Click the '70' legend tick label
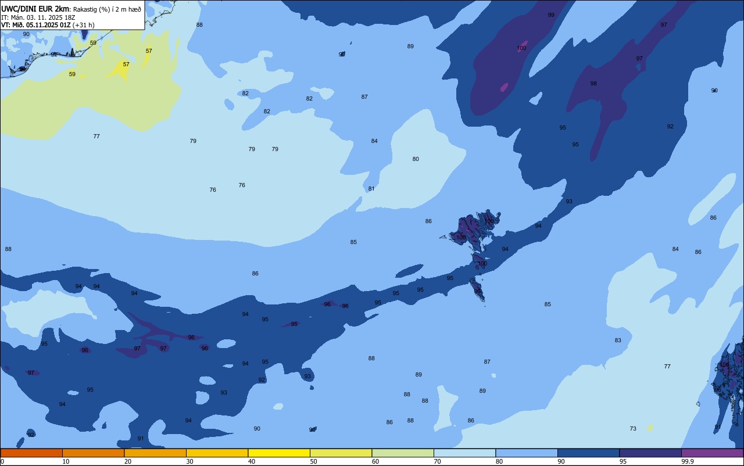Viewport: 744px width, 466px height. 437,461
